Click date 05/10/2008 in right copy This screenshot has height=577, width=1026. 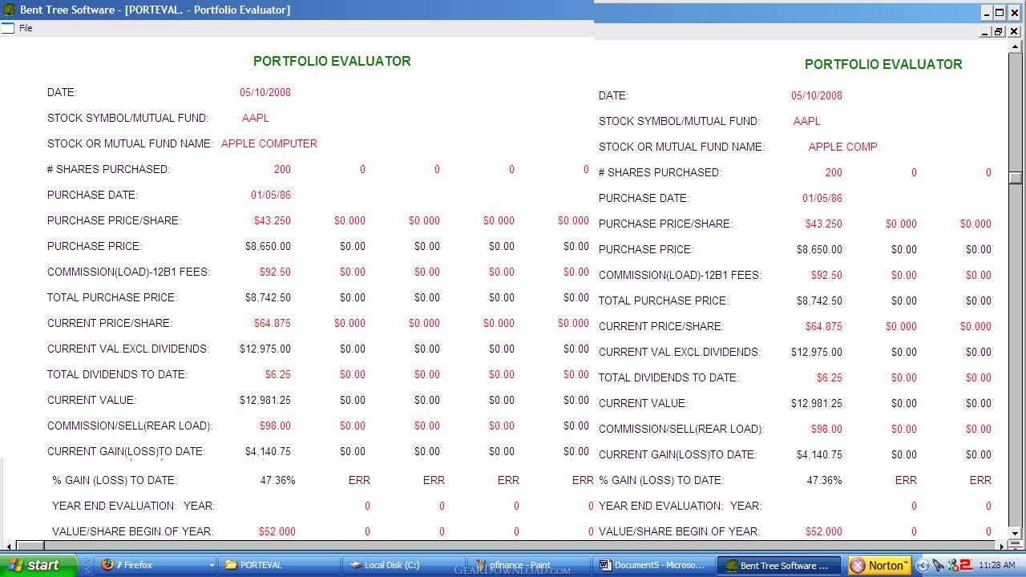817,95
